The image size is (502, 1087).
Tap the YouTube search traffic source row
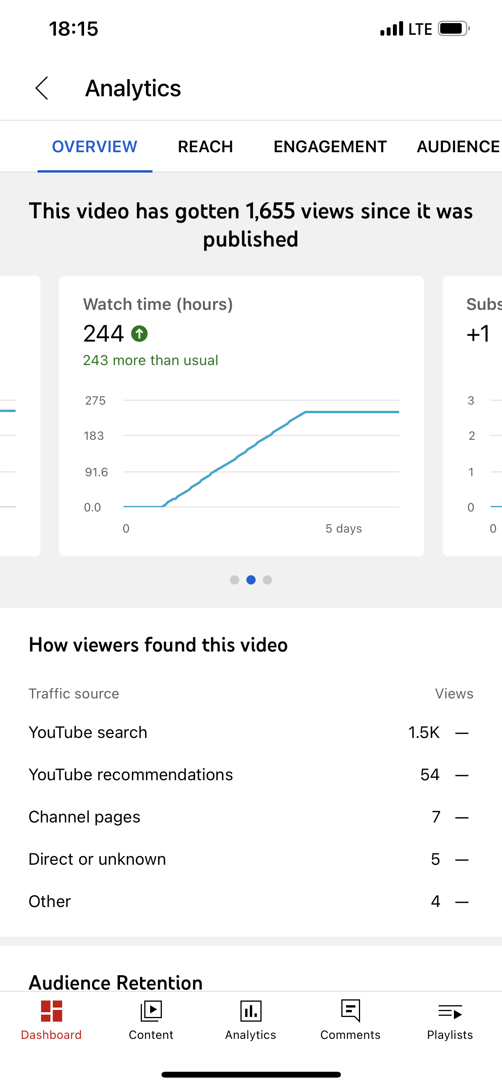click(x=251, y=732)
